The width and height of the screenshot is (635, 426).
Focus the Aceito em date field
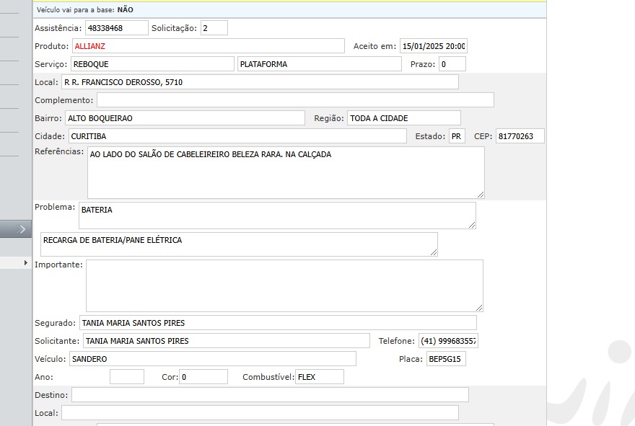433,46
